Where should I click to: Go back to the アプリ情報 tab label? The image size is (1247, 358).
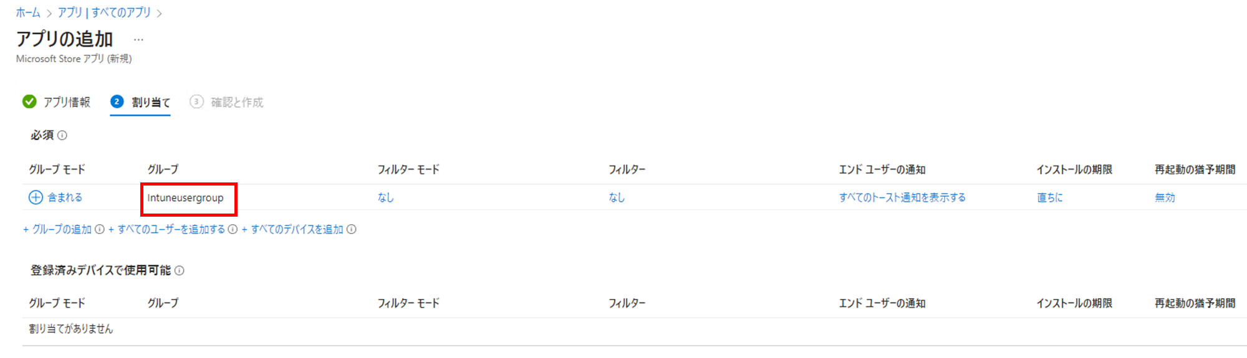[67, 102]
